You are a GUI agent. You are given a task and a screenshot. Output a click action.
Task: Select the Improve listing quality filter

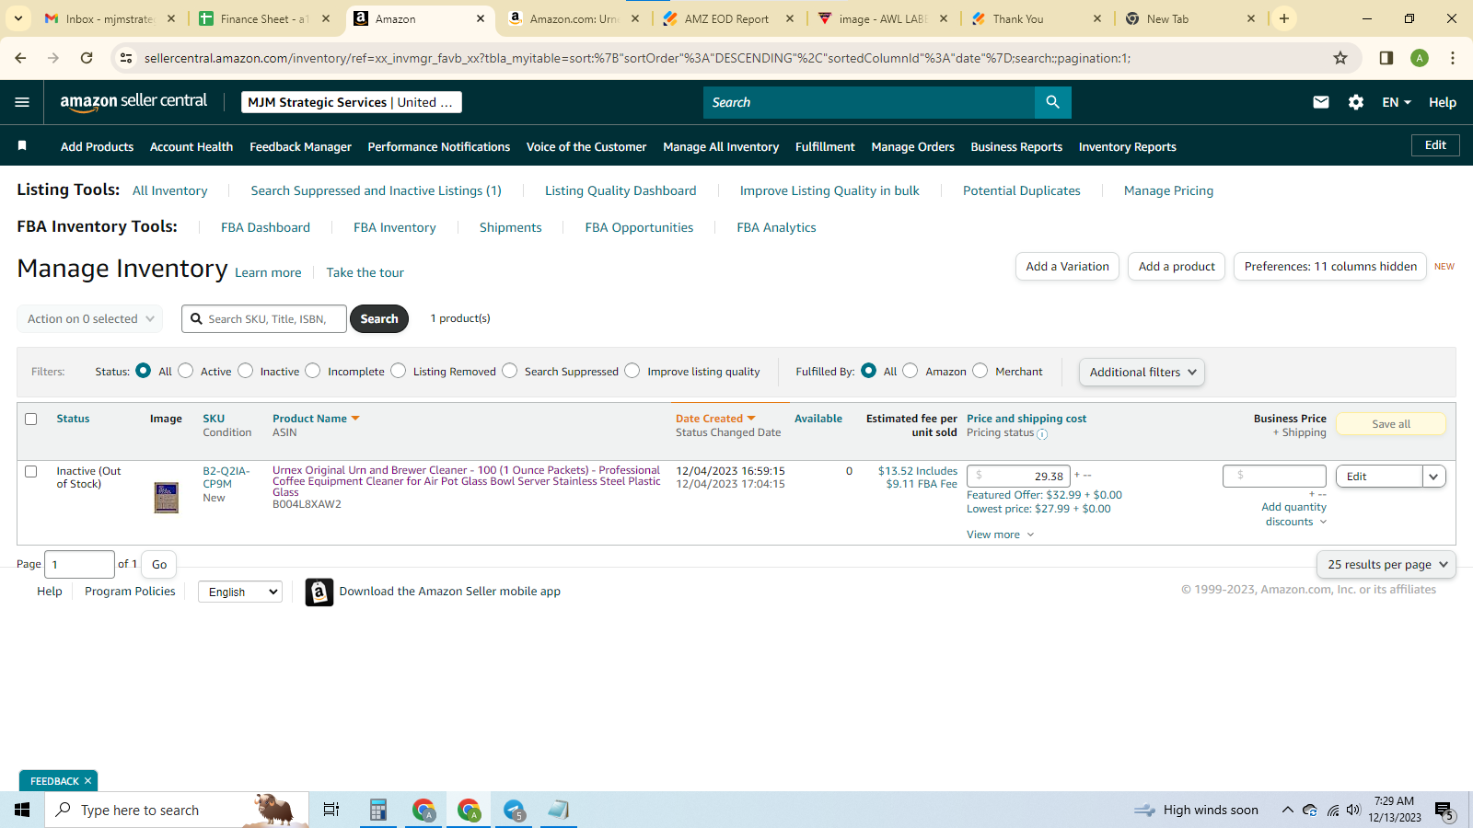coord(632,371)
